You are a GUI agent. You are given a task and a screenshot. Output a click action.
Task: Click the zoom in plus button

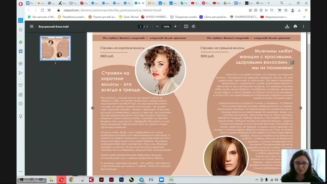[175, 26]
